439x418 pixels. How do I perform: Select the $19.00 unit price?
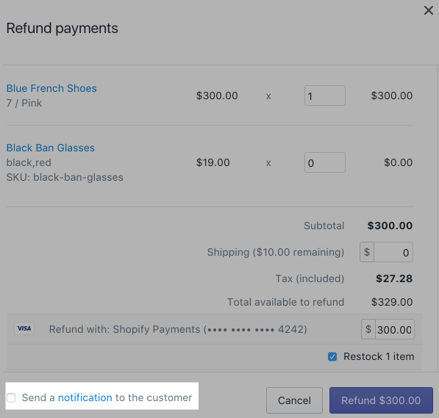(213, 162)
